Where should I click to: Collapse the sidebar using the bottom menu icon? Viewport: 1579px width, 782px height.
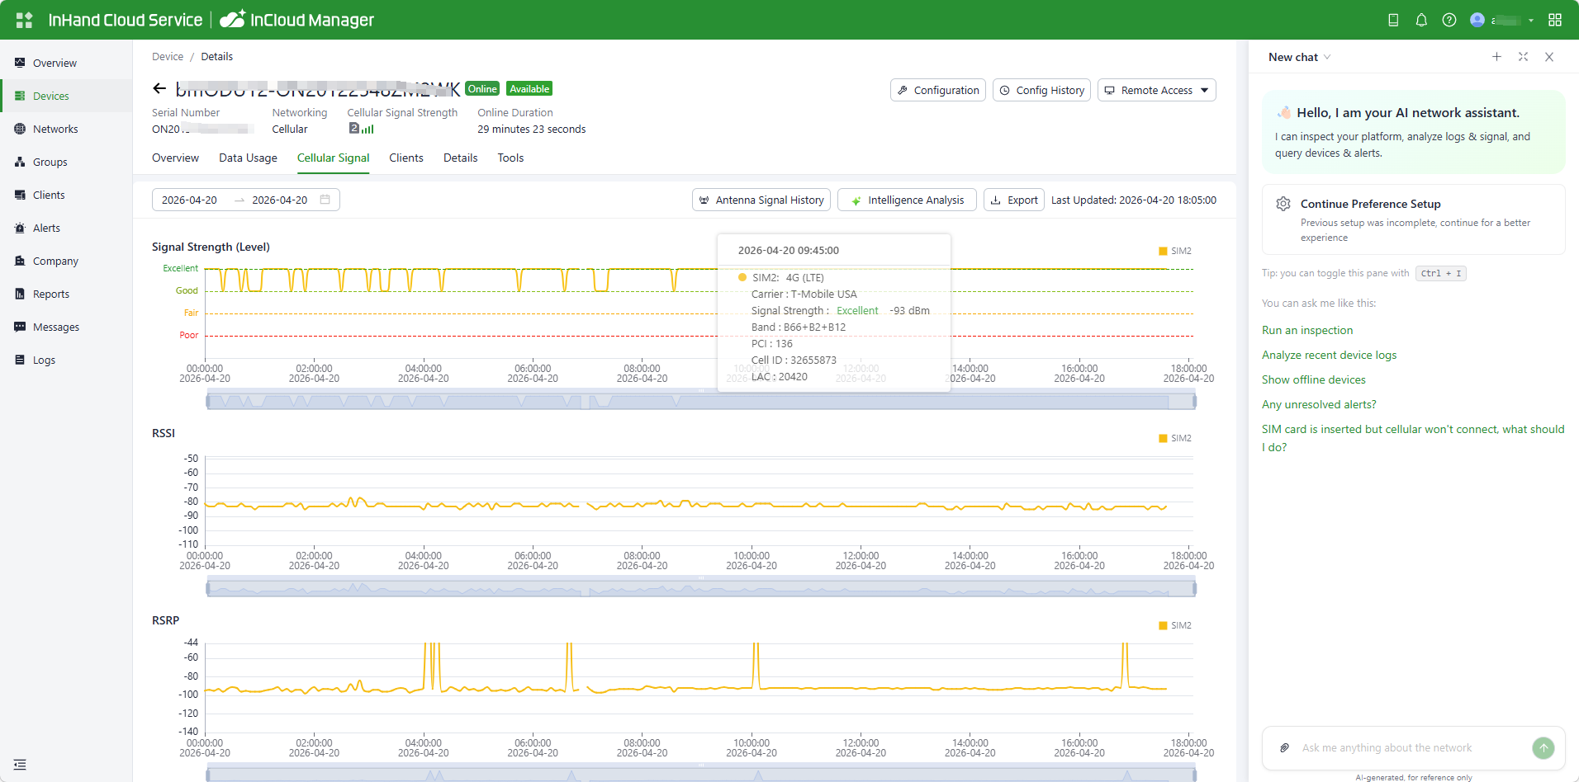pos(20,765)
